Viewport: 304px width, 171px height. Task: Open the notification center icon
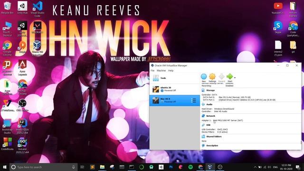(298, 167)
